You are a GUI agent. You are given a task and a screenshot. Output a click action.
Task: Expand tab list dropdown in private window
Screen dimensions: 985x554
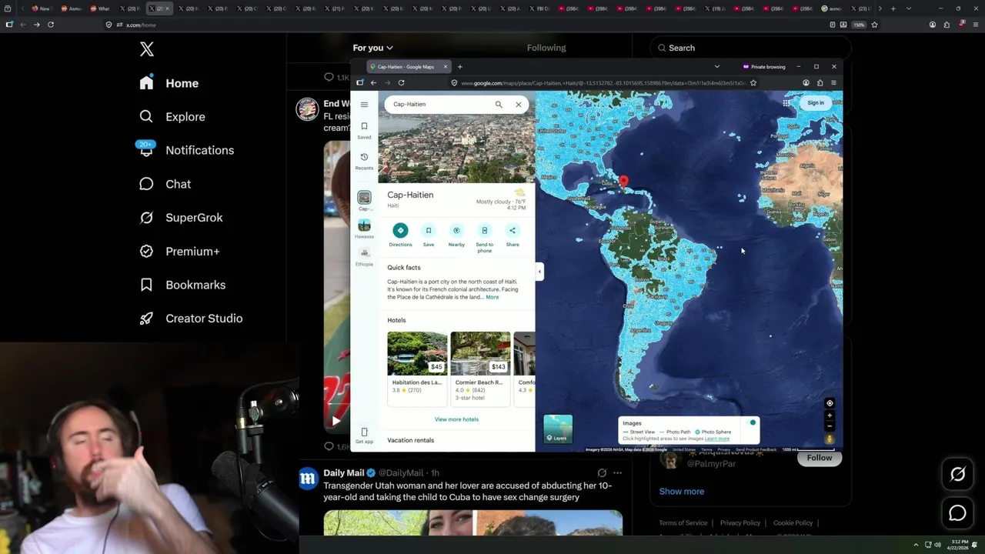tap(716, 67)
